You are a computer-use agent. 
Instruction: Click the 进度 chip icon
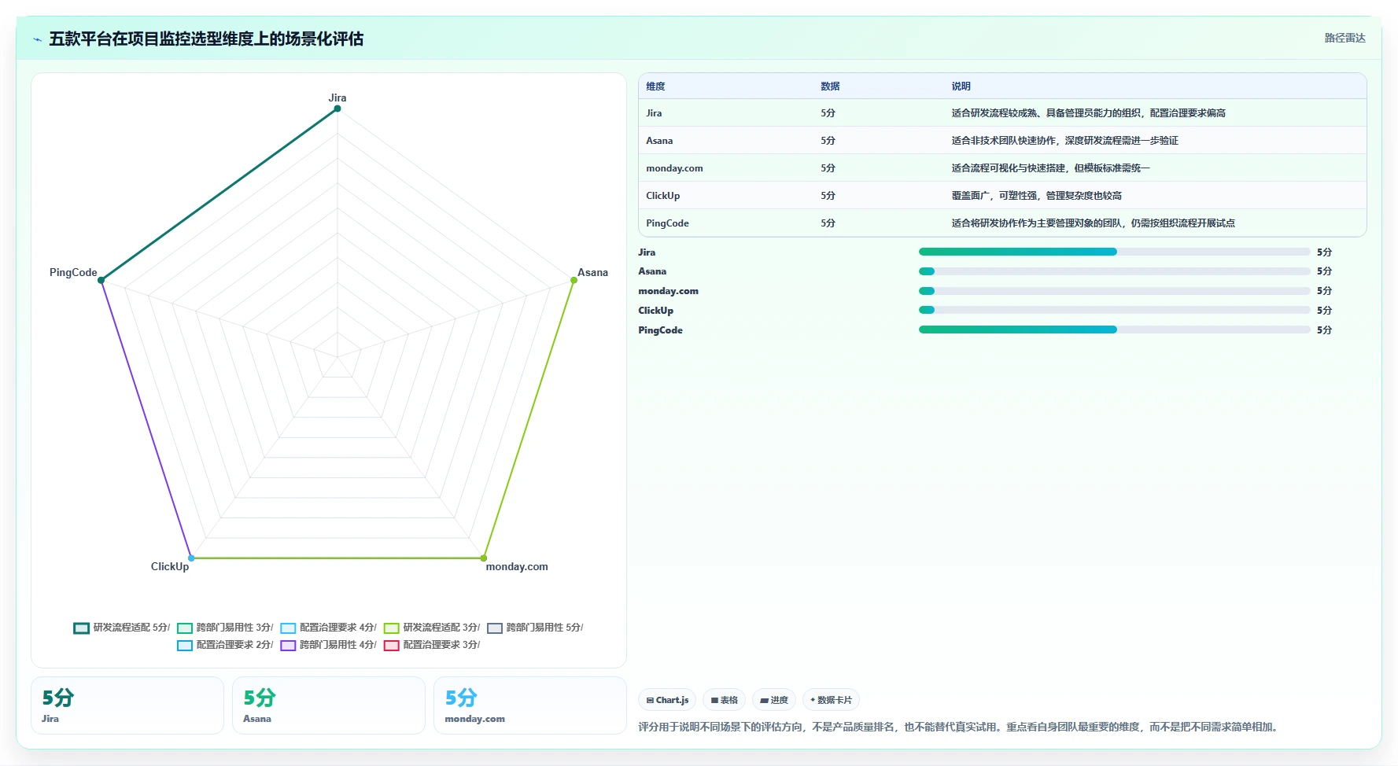pyautogui.click(x=764, y=700)
